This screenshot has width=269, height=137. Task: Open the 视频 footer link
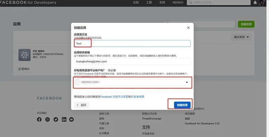[187, 119]
